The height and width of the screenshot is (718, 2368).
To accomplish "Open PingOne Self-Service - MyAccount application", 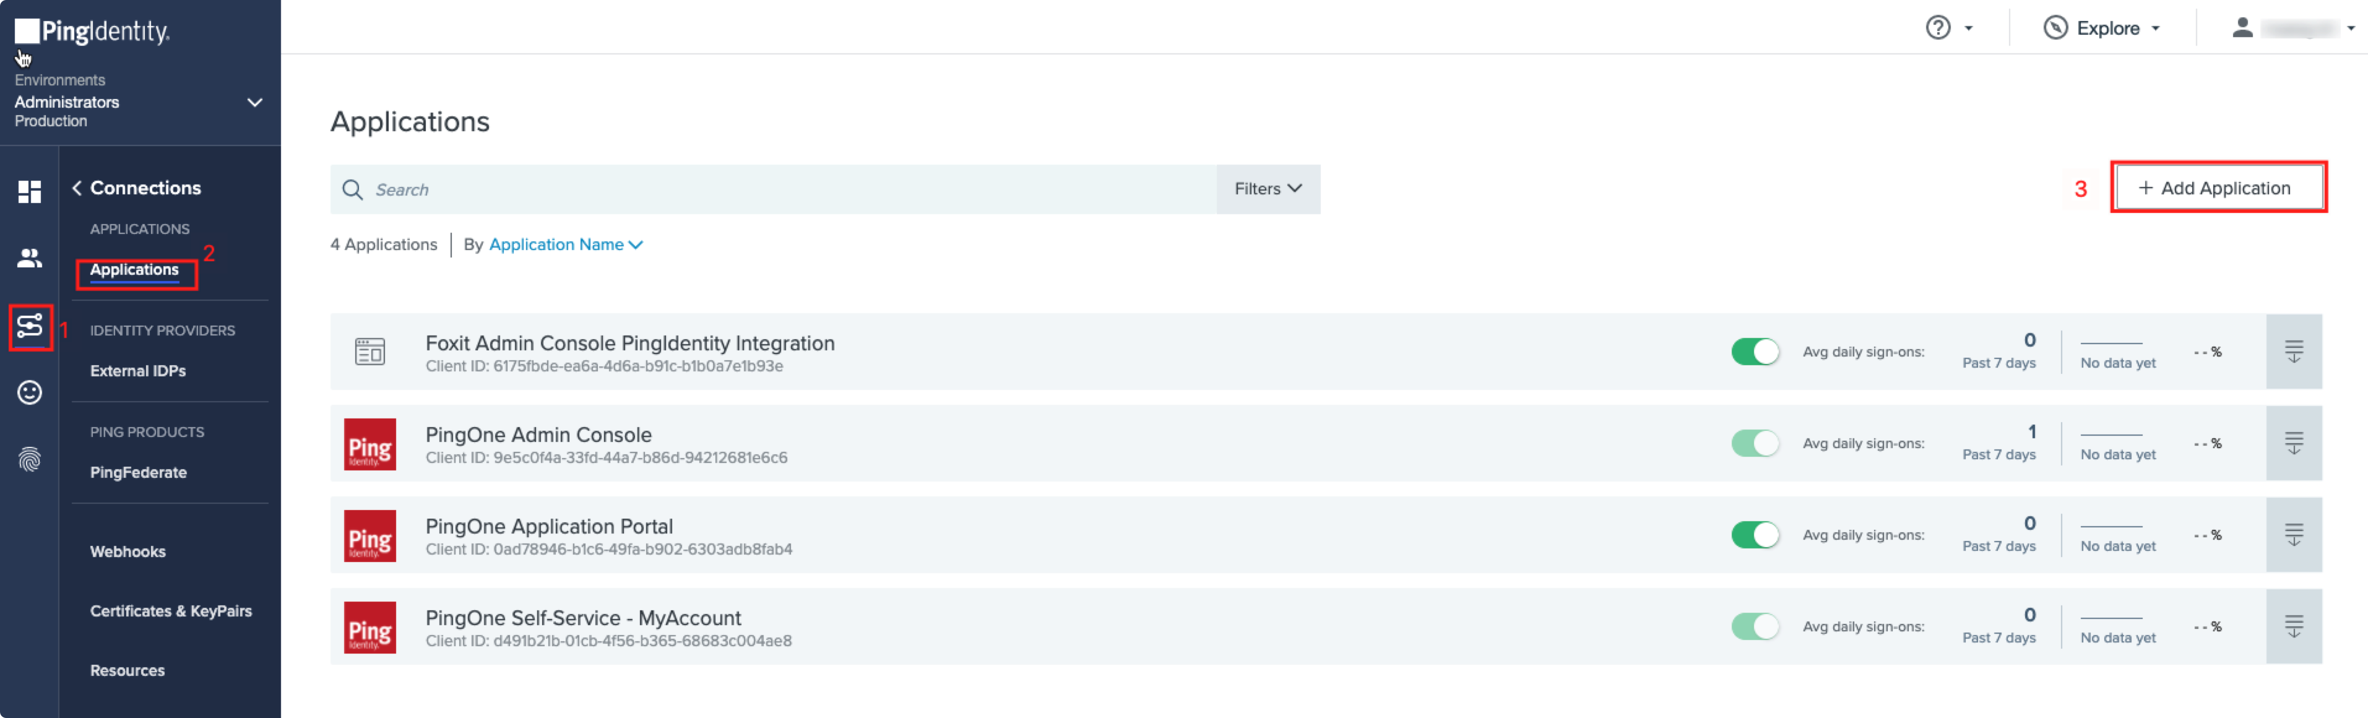I will click(583, 618).
